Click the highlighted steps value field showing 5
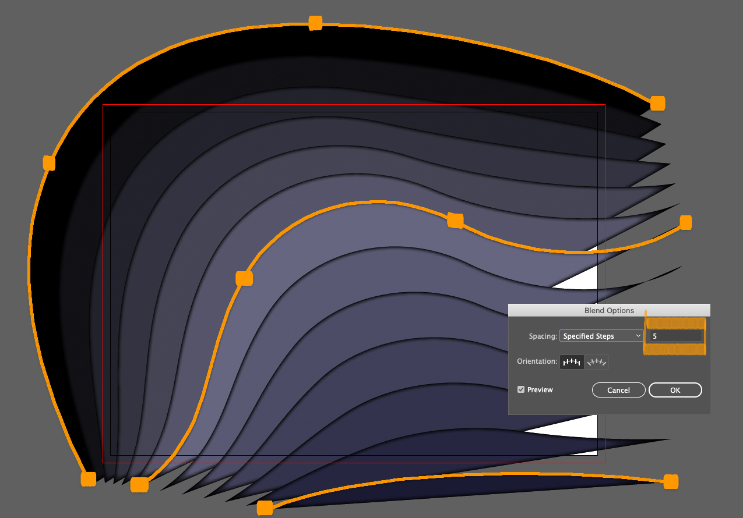 pos(675,335)
